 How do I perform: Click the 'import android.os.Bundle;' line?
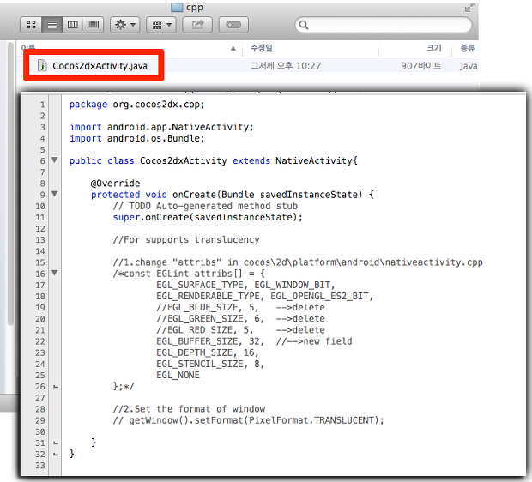[x=137, y=138]
